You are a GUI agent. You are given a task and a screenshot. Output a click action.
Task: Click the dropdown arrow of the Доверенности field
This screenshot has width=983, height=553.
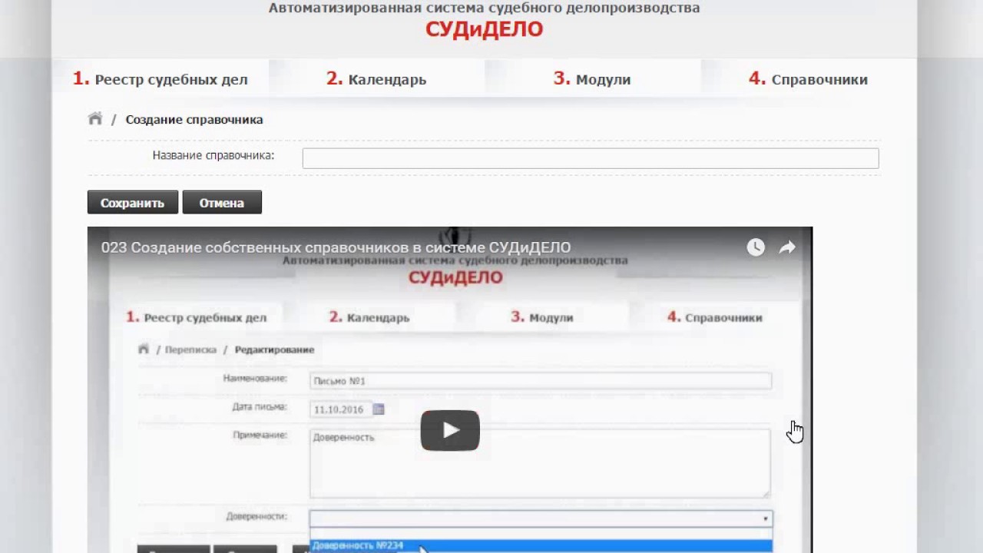765,518
